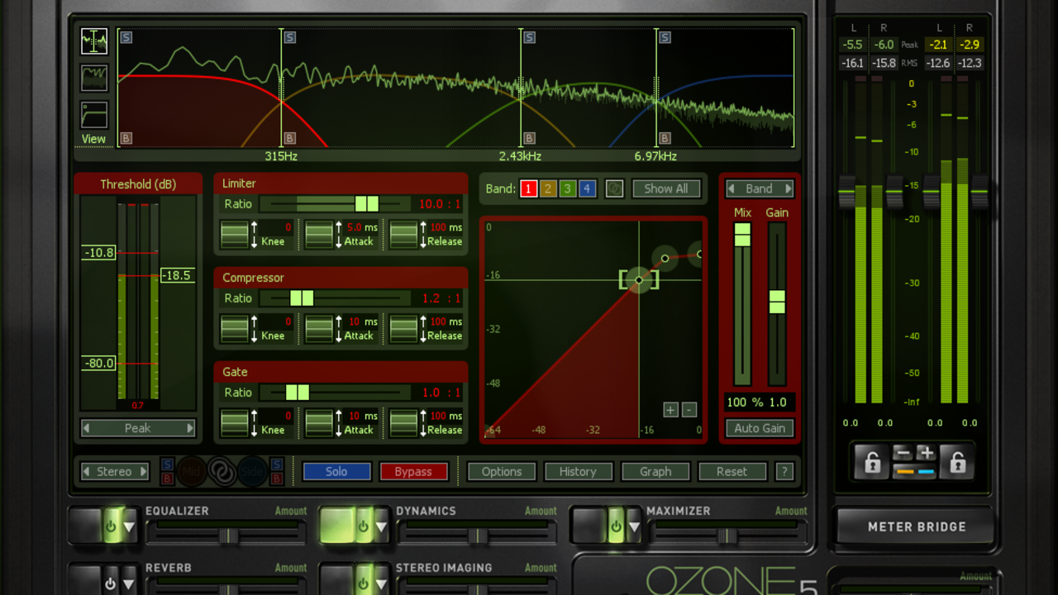This screenshot has width=1058, height=595.
Task: Click the S icon beside Mid
Action: click(167, 464)
